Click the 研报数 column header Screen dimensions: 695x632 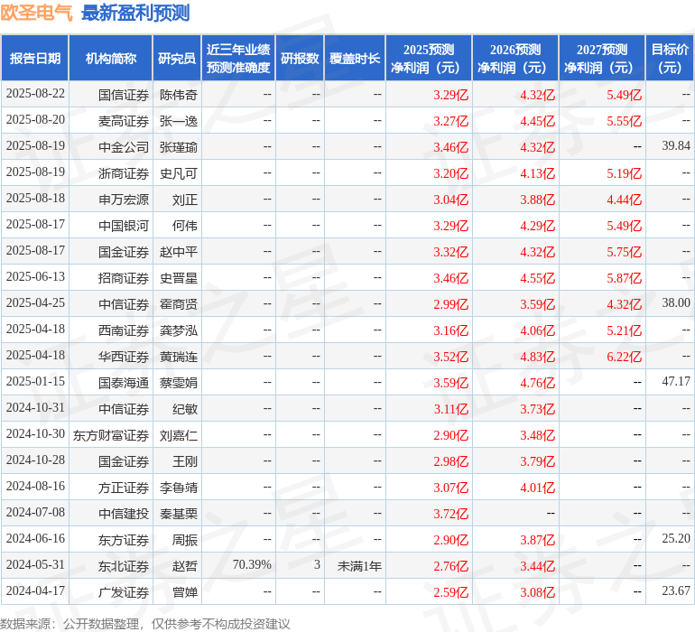(x=300, y=58)
